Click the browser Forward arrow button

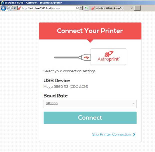click(x=10, y=8)
